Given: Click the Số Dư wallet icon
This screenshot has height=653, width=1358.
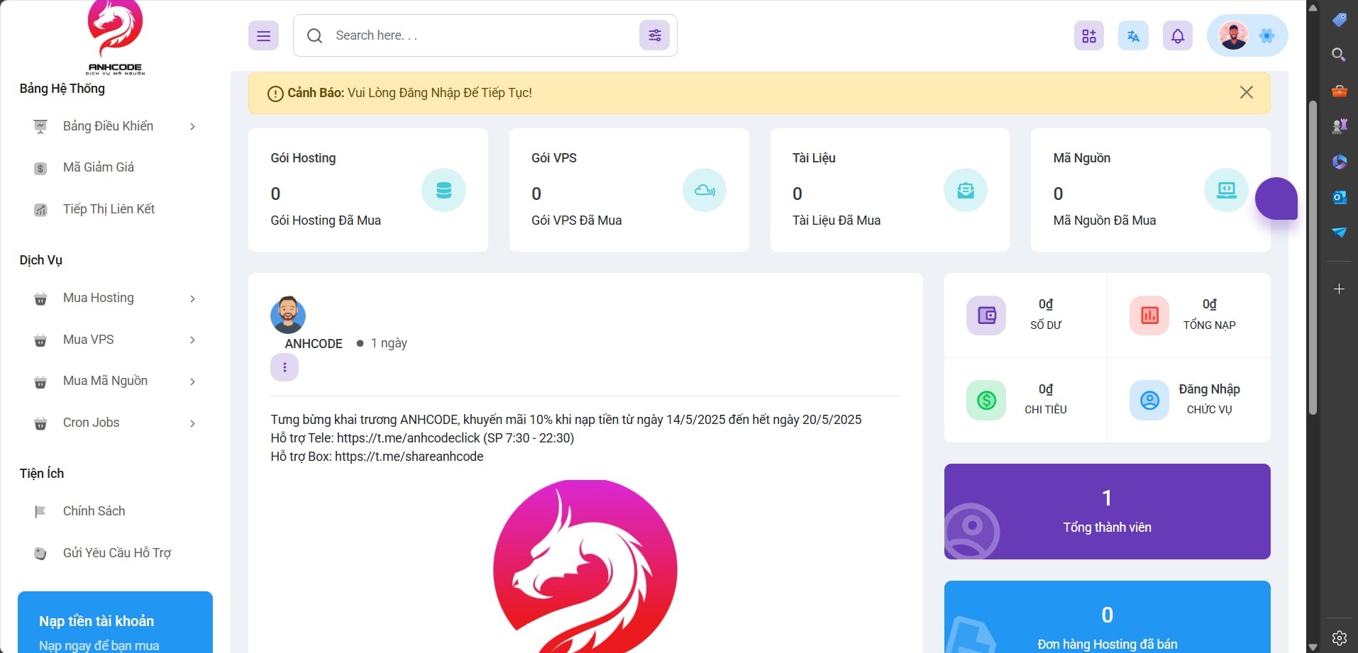Looking at the screenshot, I should (x=986, y=316).
